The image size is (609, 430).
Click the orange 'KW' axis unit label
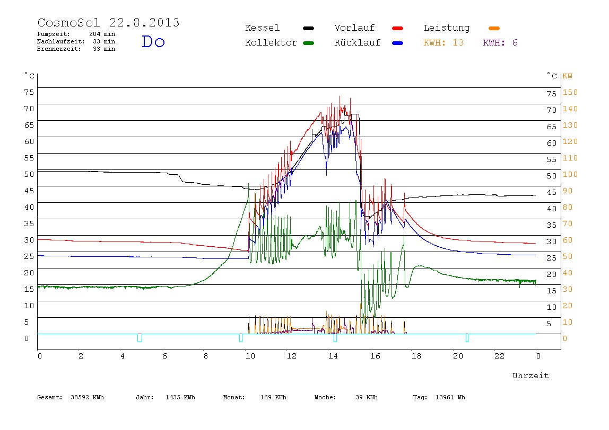(568, 76)
